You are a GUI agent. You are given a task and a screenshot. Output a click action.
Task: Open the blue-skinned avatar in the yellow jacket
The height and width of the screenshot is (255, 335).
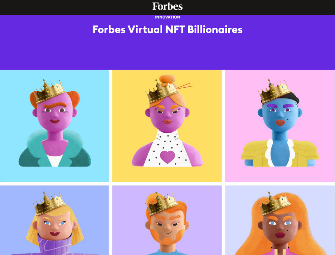[x=280, y=126]
